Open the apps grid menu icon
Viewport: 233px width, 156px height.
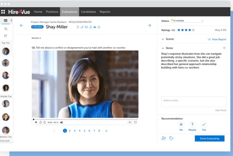click(x=3, y=12)
